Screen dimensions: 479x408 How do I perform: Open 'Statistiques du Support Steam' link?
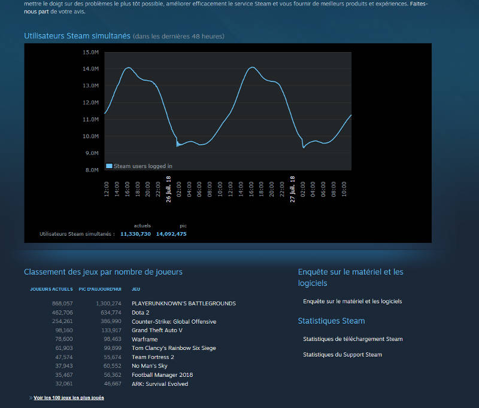[342, 355]
